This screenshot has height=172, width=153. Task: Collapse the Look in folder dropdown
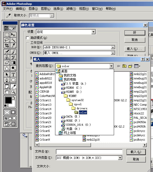[111, 66]
